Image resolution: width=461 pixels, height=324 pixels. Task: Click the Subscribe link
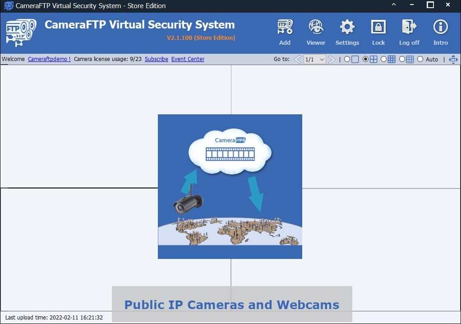(x=157, y=59)
